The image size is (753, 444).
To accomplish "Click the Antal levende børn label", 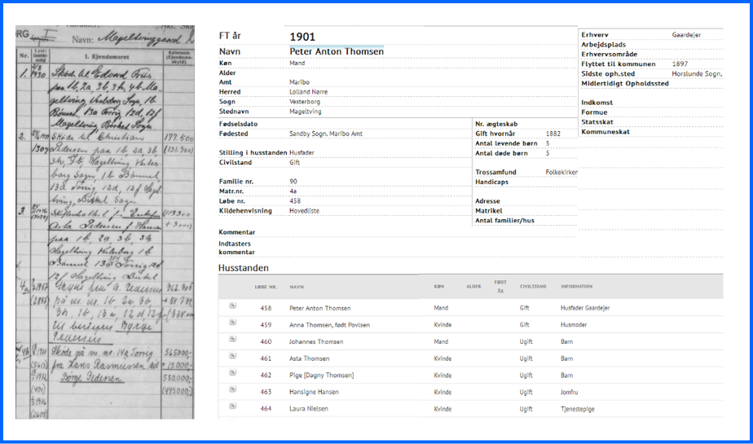I will pos(506,143).
